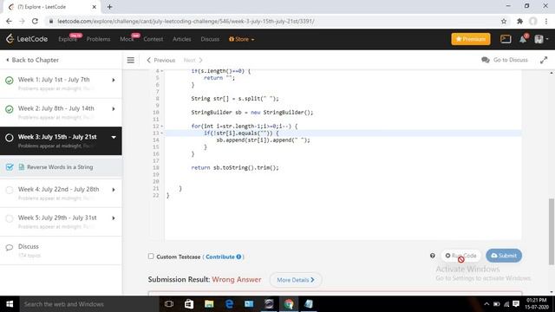Open the Problems menu

click(98, 39)
